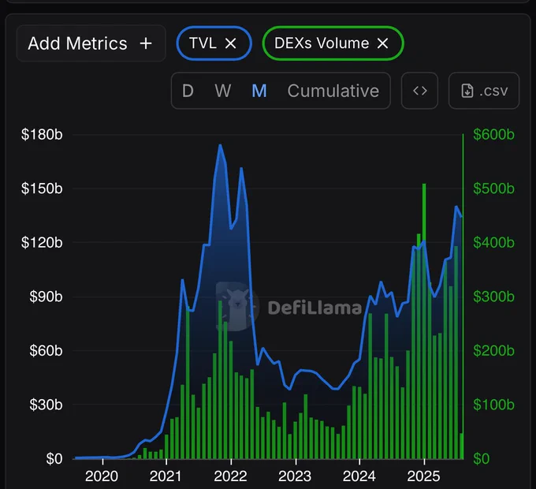Click the $100b volume axis label
This screenshot has width=536, height=489.
[493, 405]
